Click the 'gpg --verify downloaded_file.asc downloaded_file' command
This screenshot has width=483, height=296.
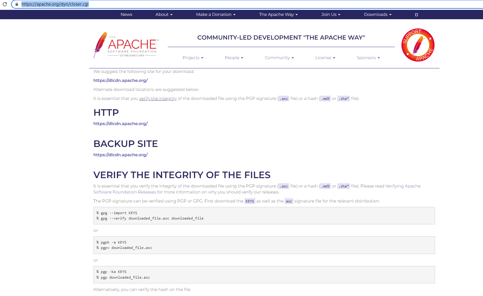tap(150, 218)
